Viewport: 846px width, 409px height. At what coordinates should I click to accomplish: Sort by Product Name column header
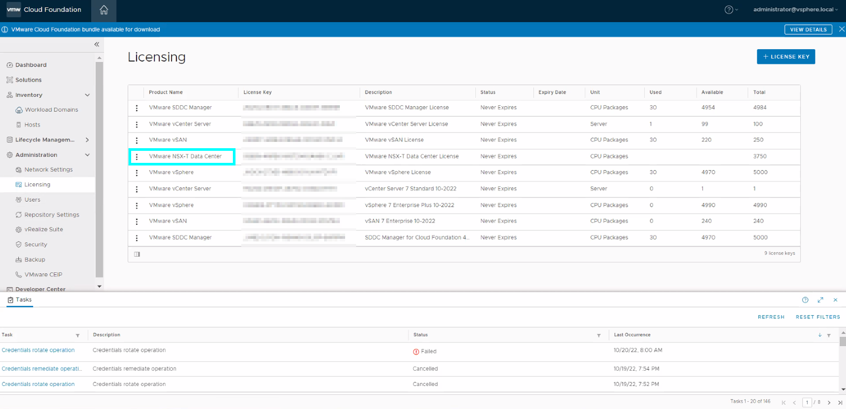point(166,92)
